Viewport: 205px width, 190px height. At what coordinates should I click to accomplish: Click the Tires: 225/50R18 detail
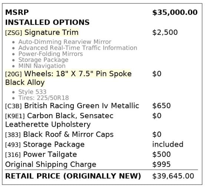(x=43, y=98)
